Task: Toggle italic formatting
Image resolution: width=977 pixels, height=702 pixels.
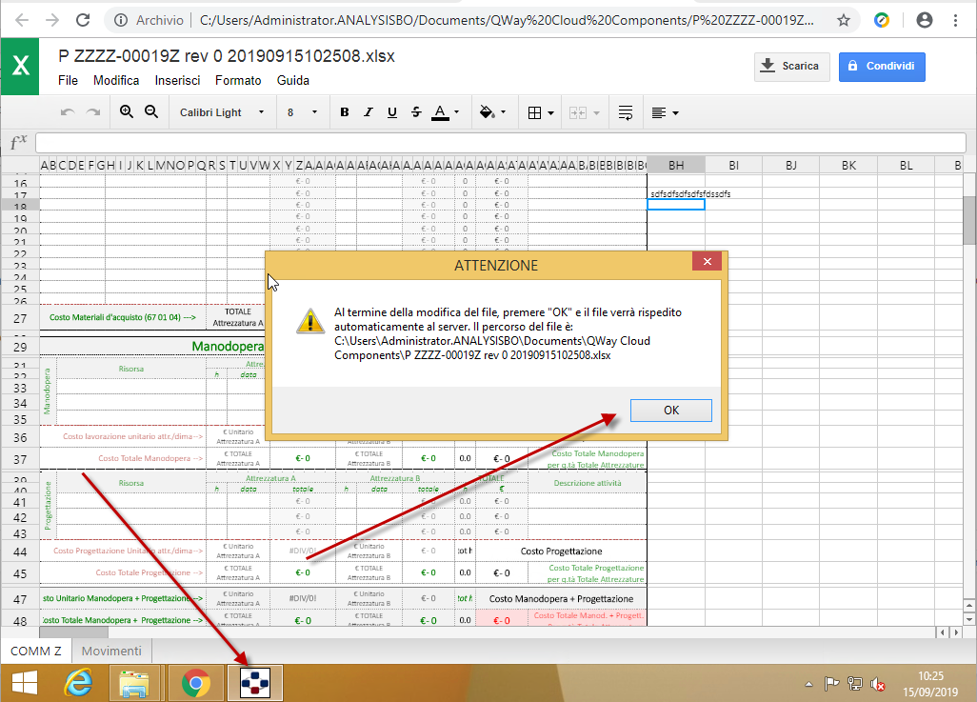Action: coord(369,112)
